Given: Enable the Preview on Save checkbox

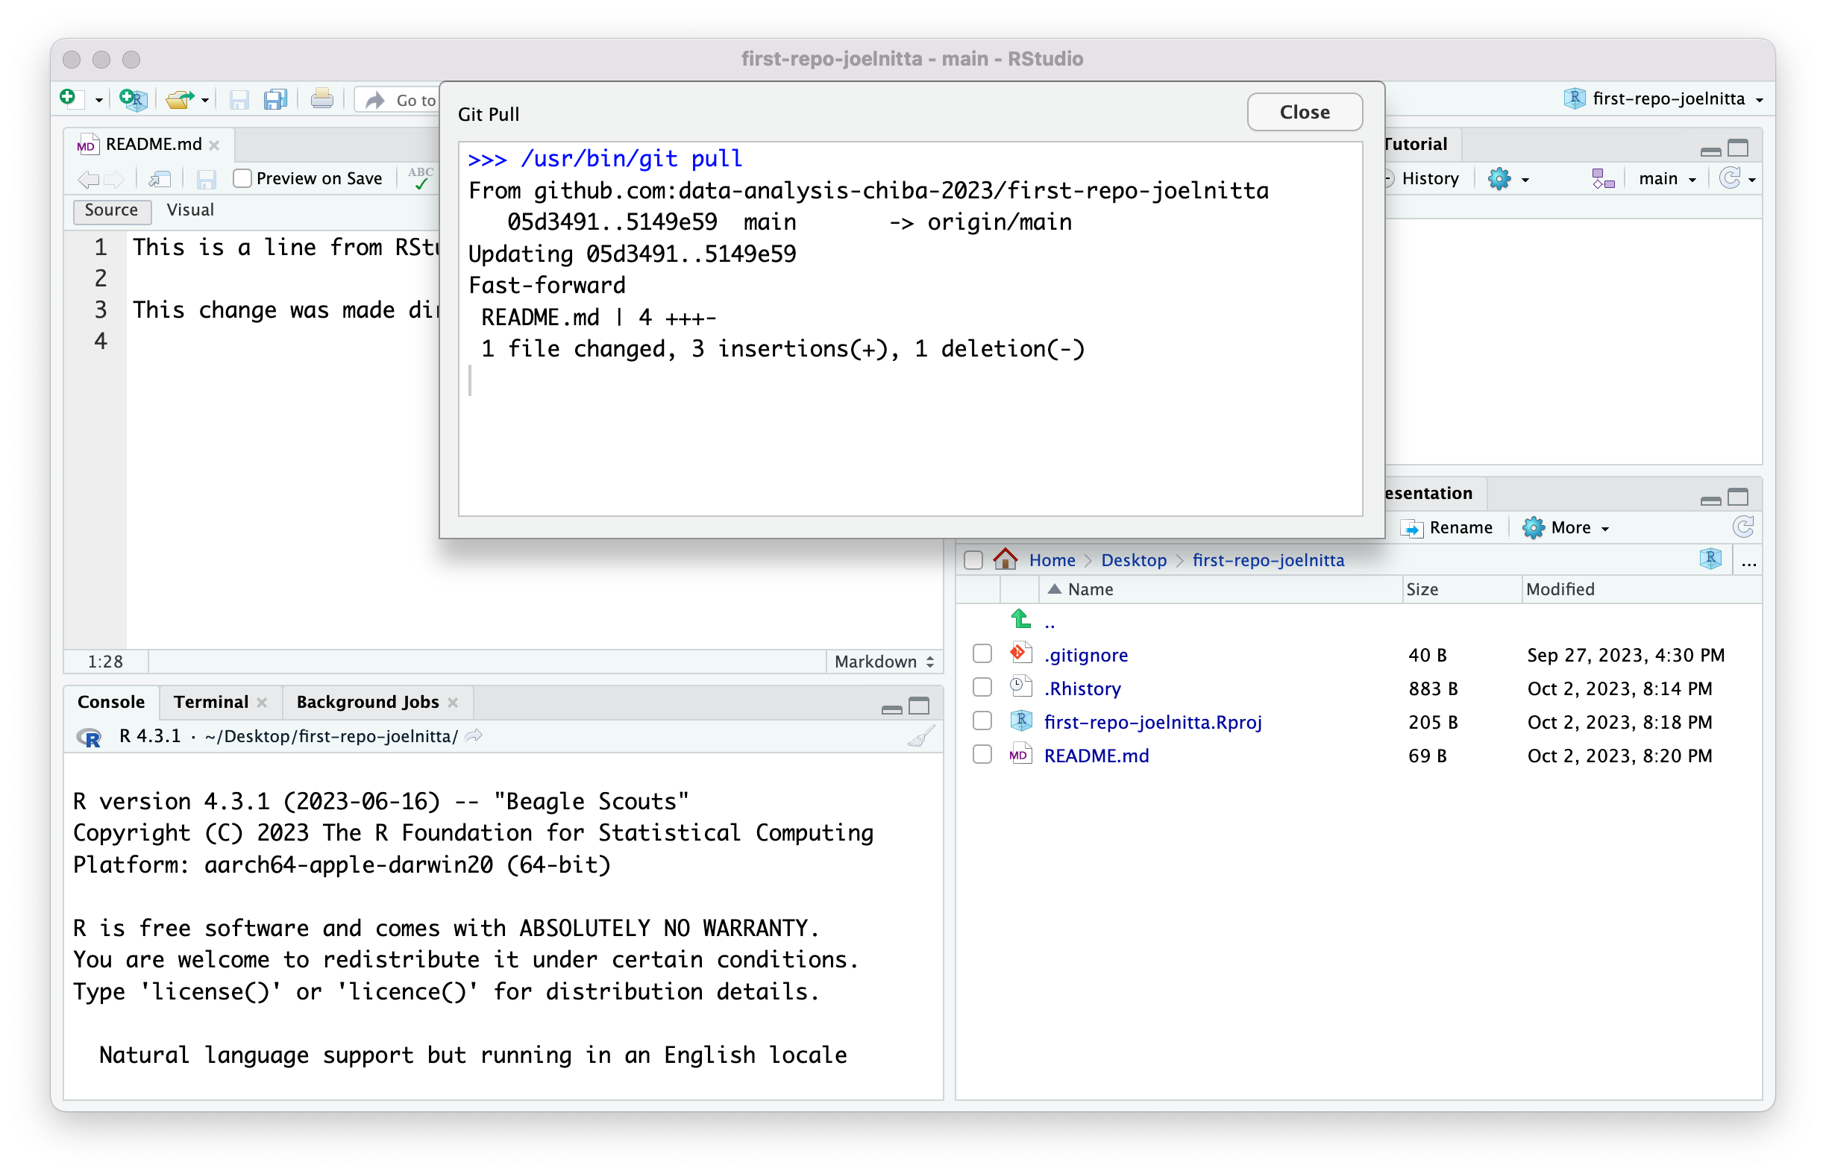Looking at the screenshot, I should click(242, 178).
